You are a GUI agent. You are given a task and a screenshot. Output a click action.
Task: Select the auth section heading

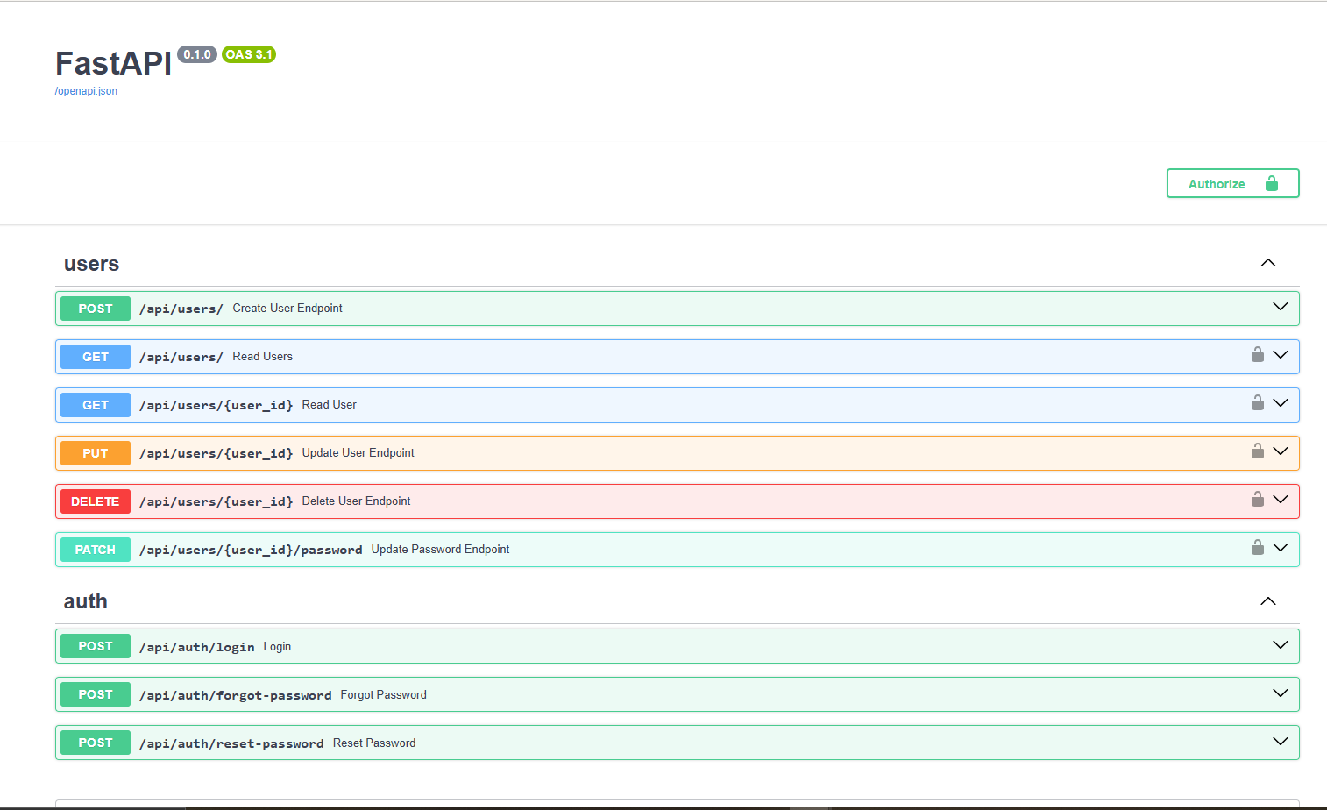coord(85,601)
